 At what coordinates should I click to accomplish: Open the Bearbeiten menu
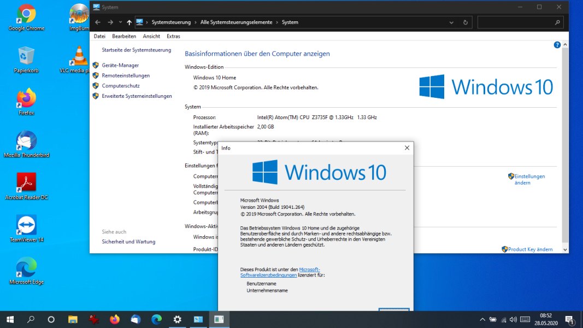124,36
